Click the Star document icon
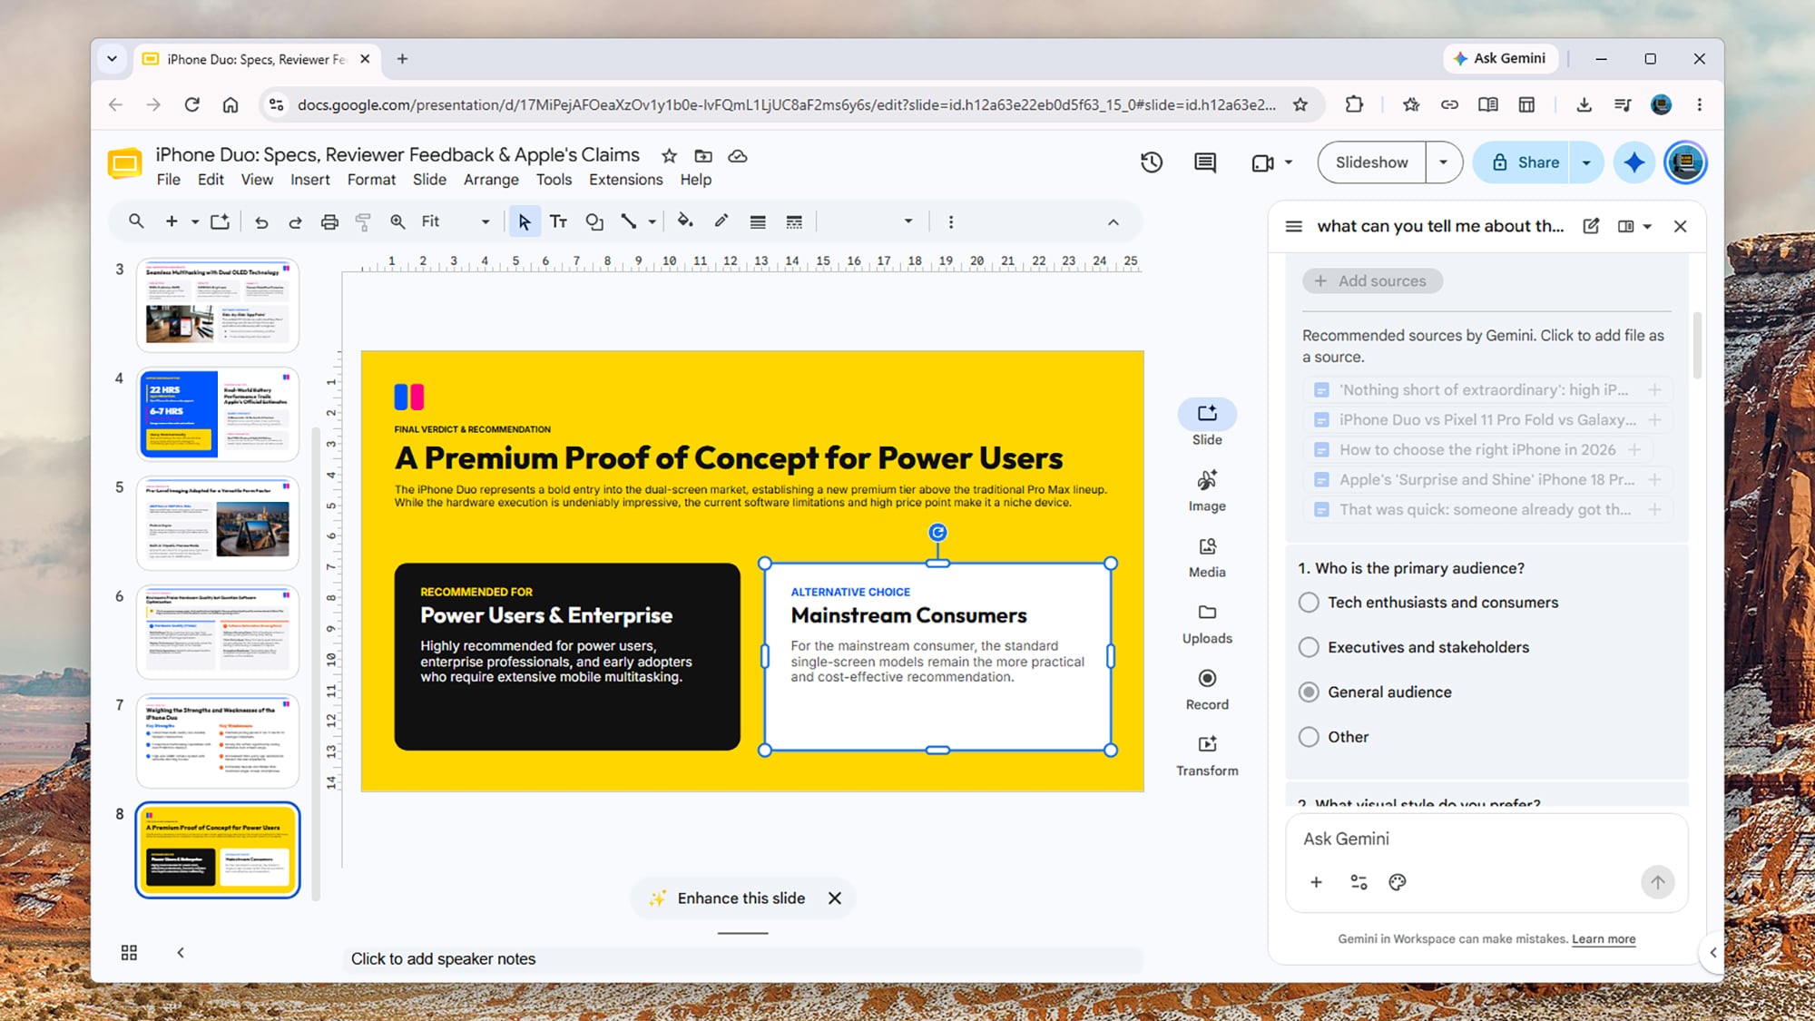 point(669,156)
